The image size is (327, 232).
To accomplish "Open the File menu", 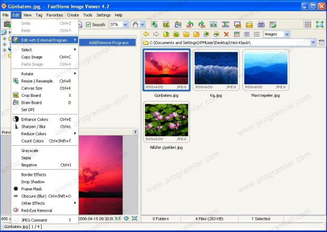I will (x=5, y=15).
